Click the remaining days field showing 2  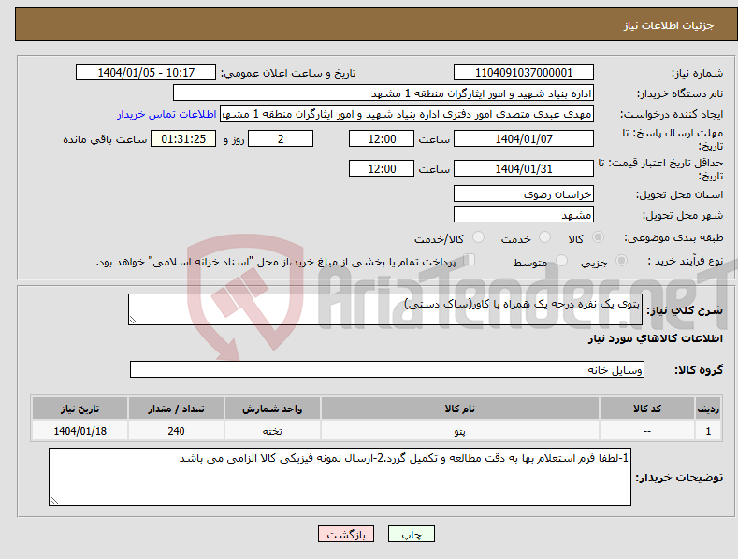281,138
